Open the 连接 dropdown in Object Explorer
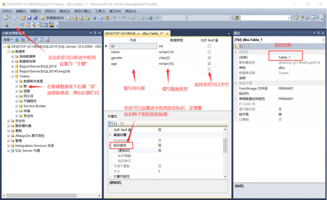Screen dimensions: 327x200 [x=8, y=40]
